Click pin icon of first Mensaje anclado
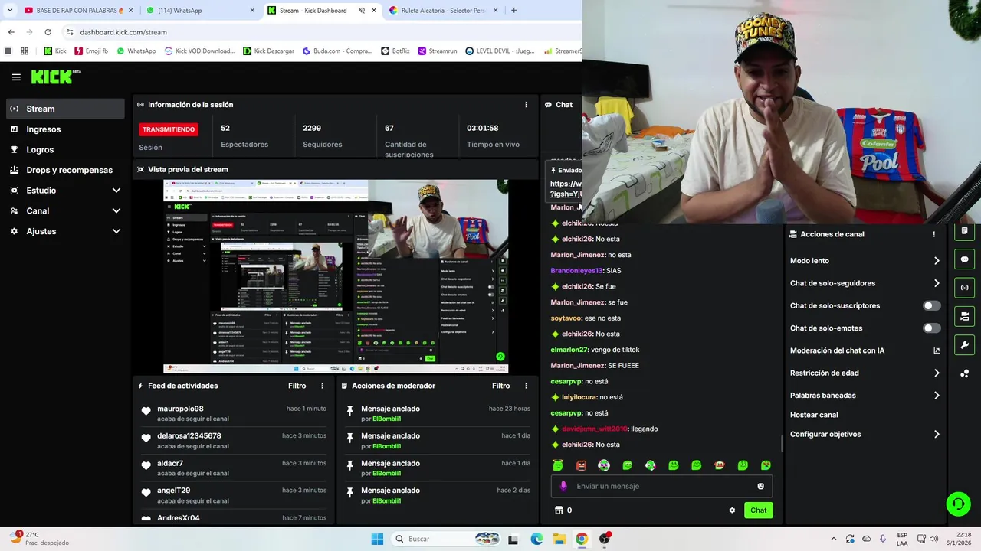Viewport: 981px width, 551px height. coord(349,411)
